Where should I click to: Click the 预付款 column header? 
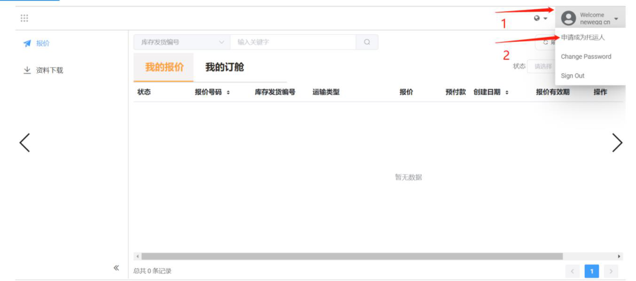click(x=455, y=92)
